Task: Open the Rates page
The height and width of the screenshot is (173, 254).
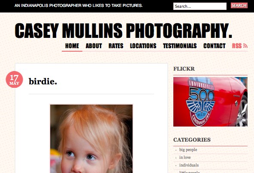Action: tap(116, 46)
